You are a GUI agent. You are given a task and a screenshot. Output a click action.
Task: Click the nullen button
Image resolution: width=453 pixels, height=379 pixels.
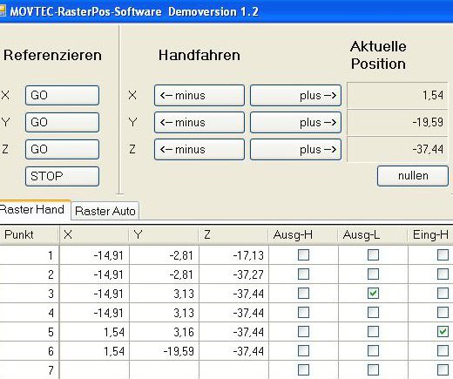[x=413, y=176]
